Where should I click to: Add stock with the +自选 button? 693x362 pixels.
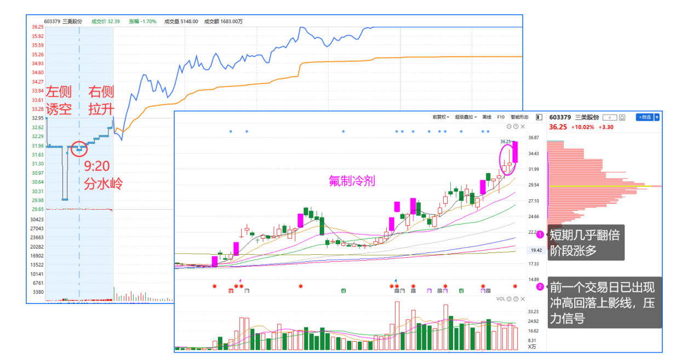click(x=644, y=117)
